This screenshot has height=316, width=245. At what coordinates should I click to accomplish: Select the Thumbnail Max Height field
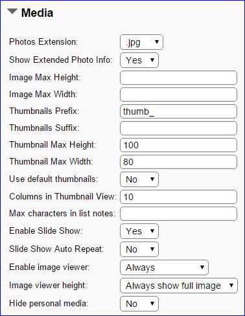178,145
